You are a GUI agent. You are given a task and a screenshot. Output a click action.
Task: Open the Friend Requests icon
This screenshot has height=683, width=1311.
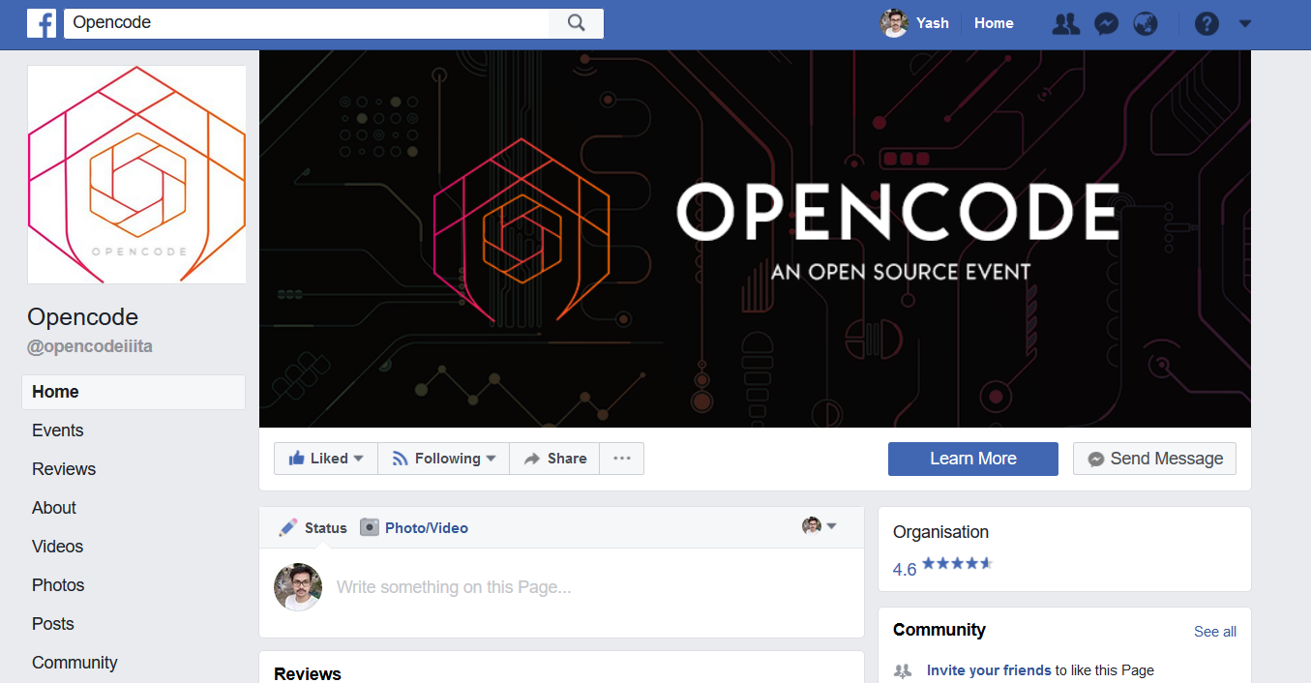[1065, 23]
